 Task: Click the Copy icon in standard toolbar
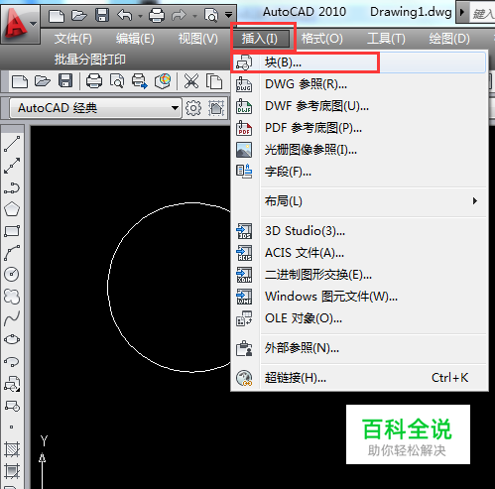(x=214, y=81)
